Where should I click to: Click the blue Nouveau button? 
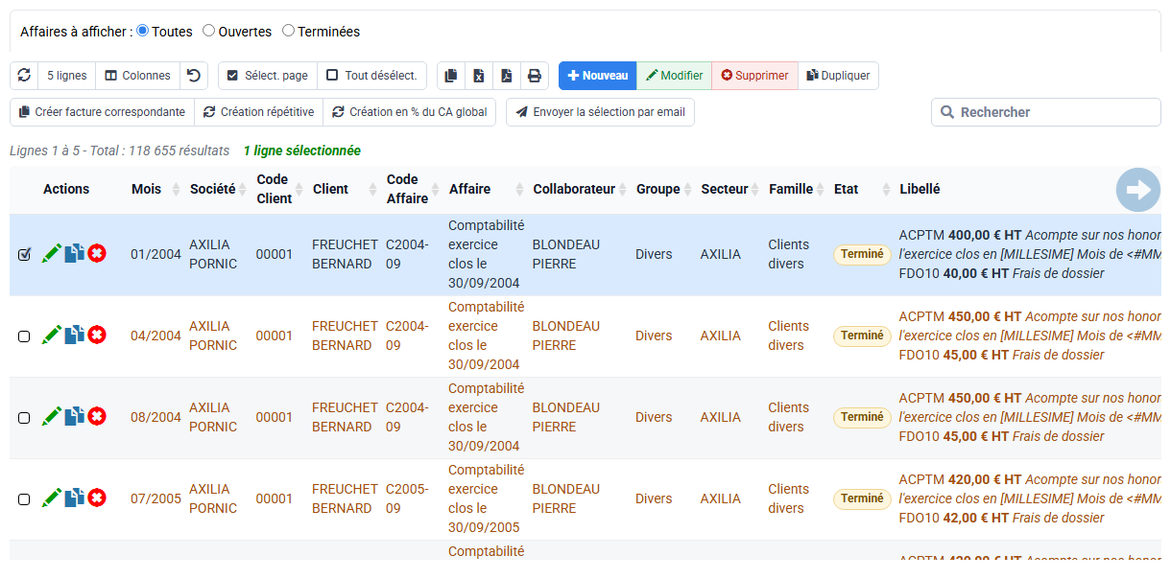(598, 76)
